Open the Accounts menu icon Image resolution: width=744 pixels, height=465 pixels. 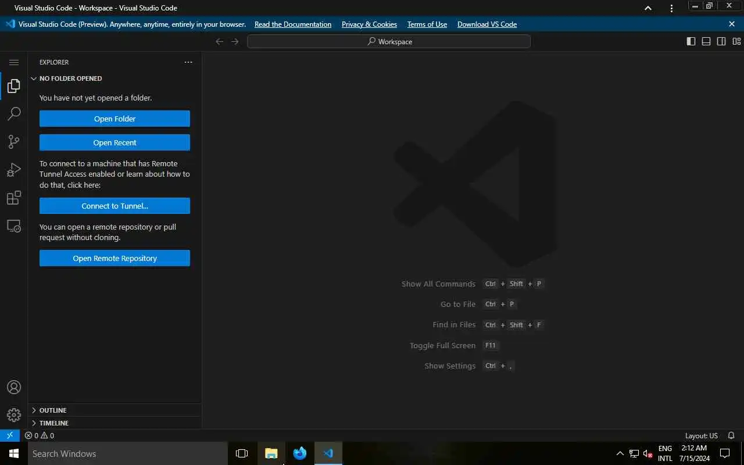(14, 387)
